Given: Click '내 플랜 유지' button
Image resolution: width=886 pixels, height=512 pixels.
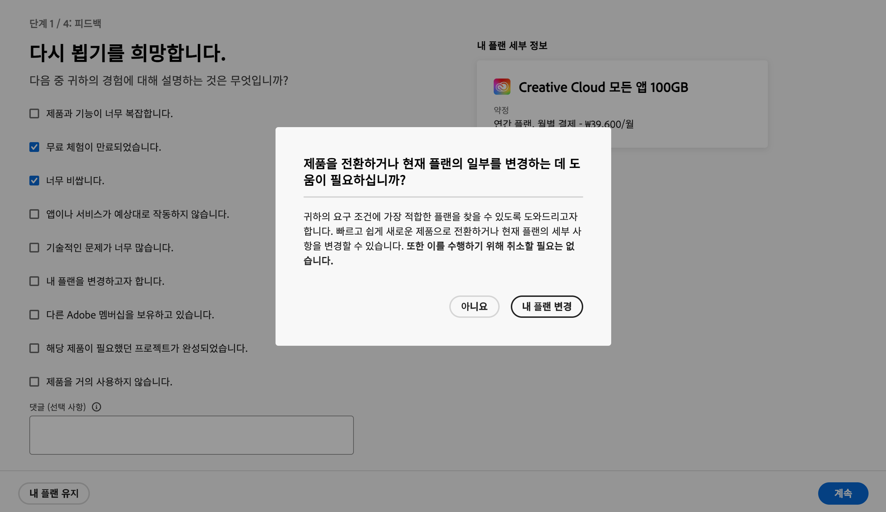Looking at the screenshot, I should (x=54, y=493).
